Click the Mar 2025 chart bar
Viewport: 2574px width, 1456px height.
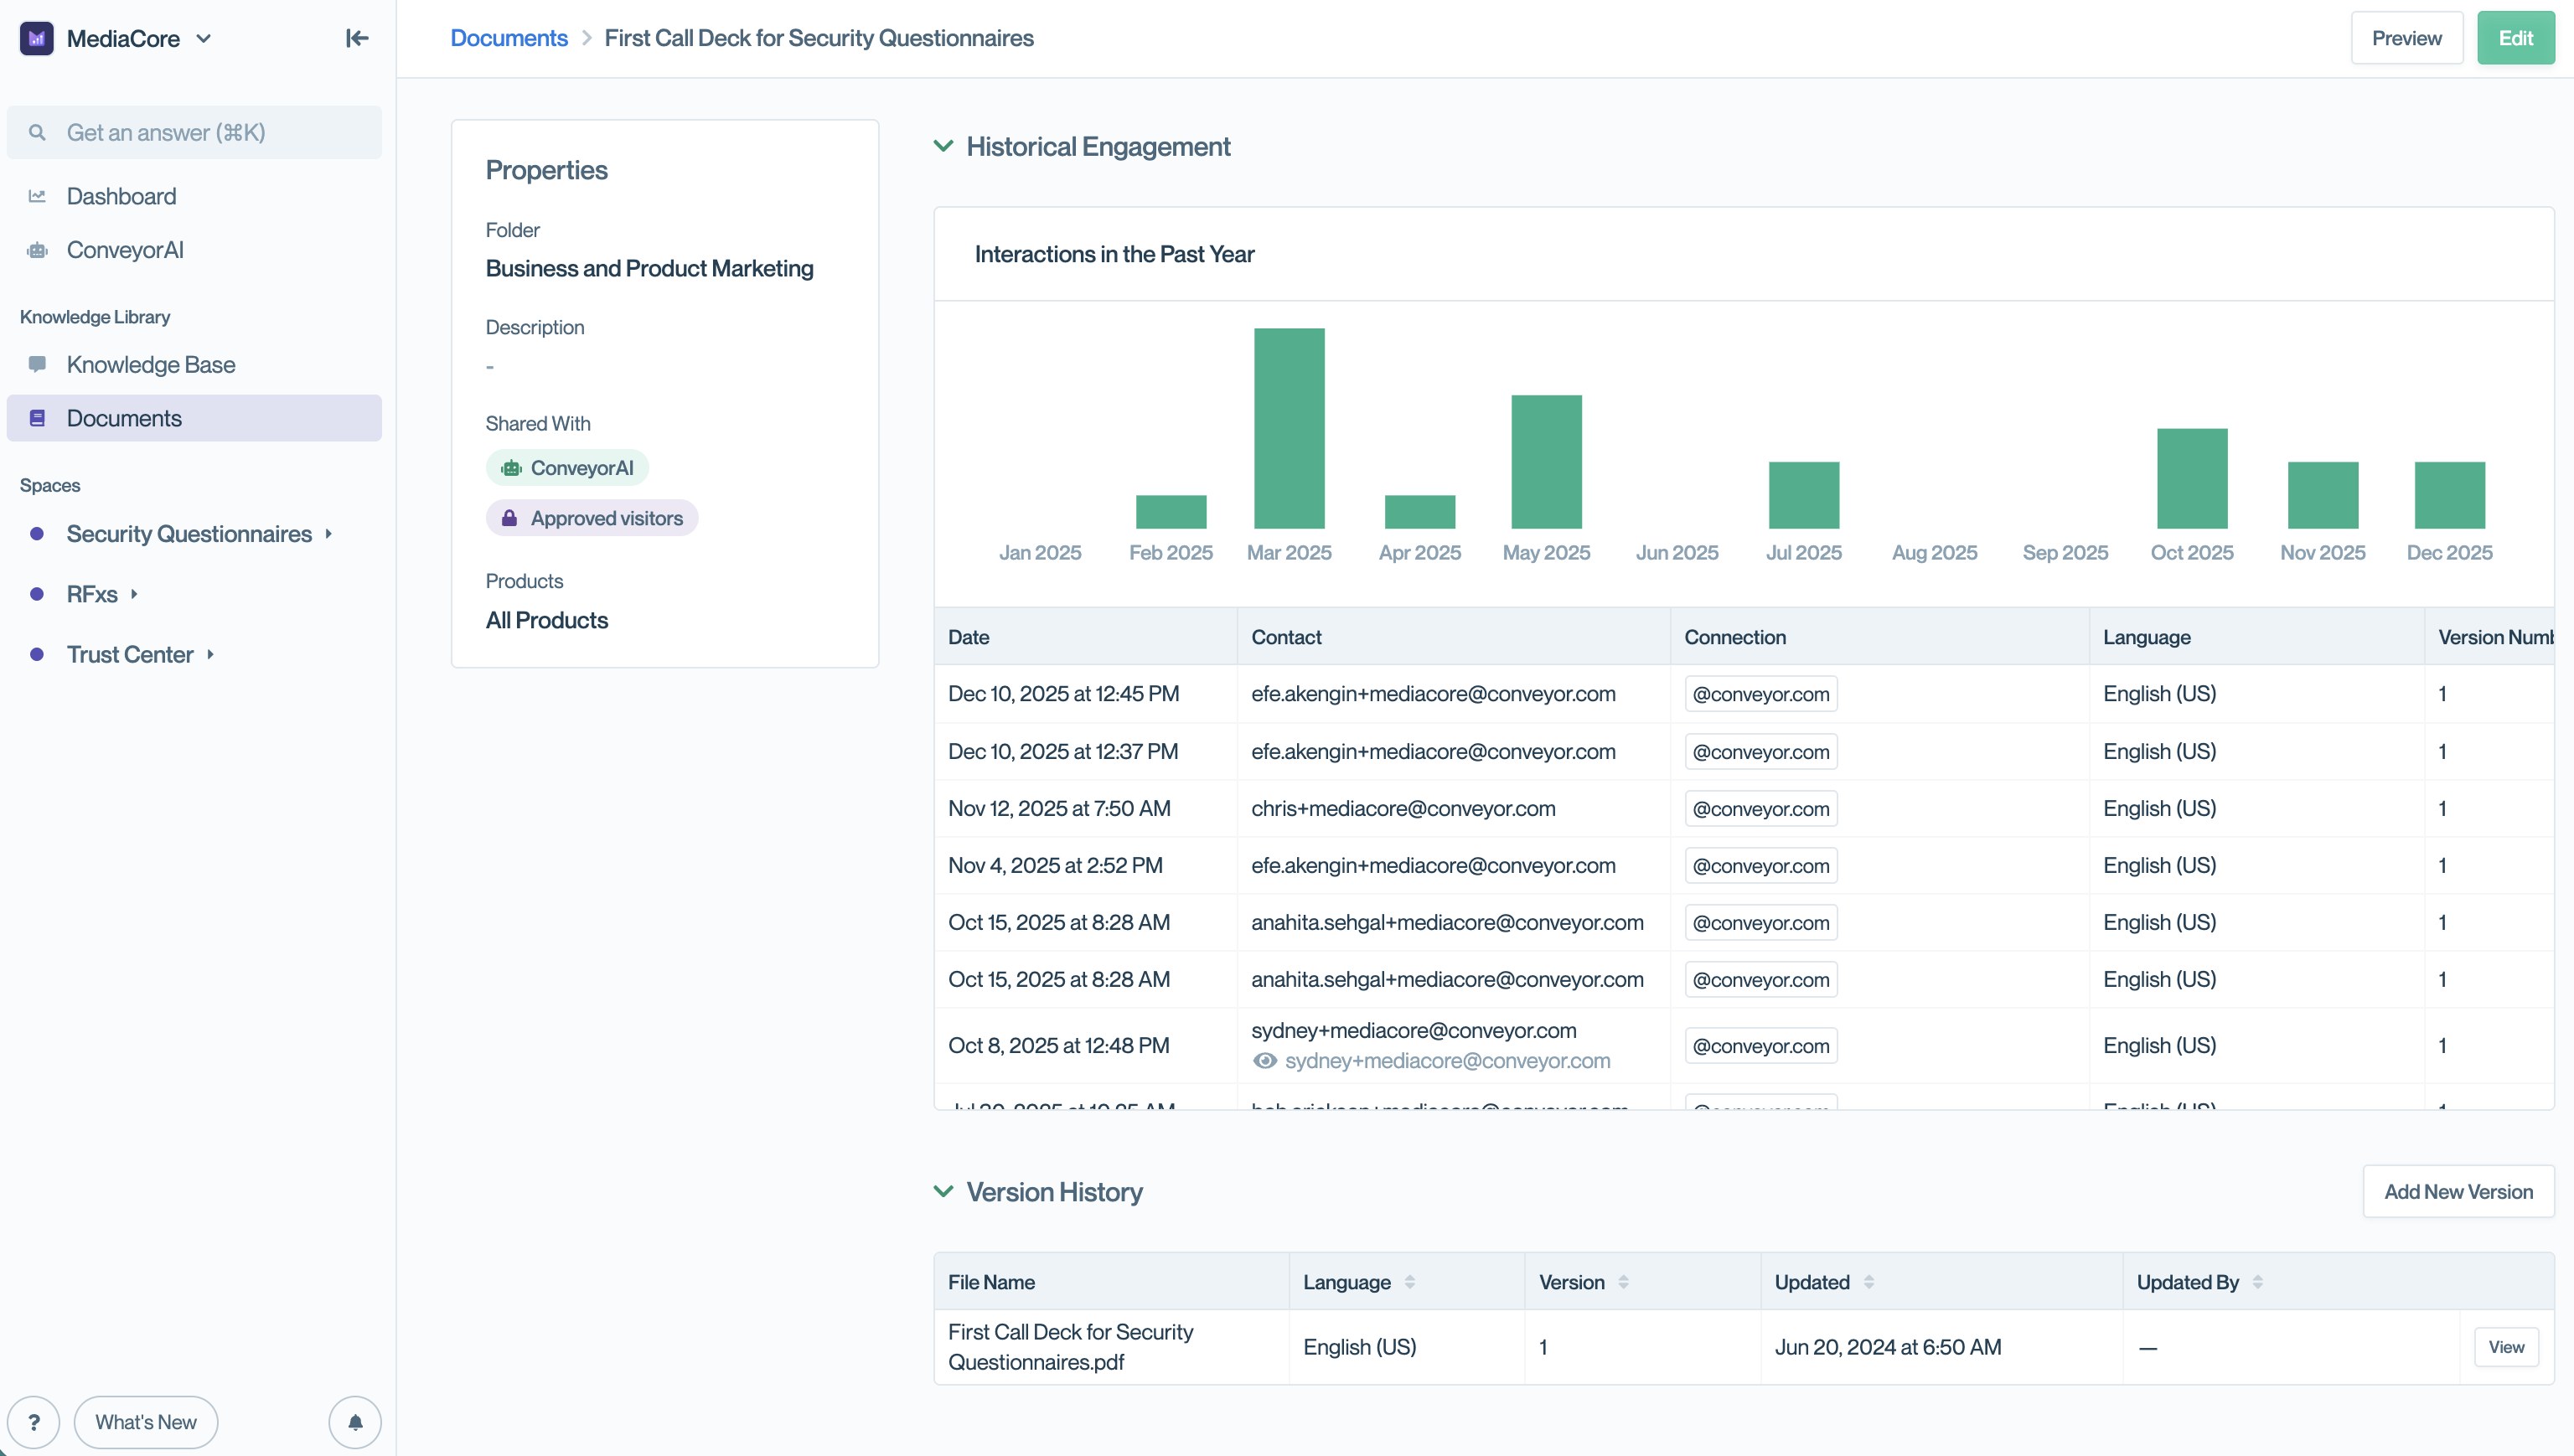click(x=1289, y=428)
